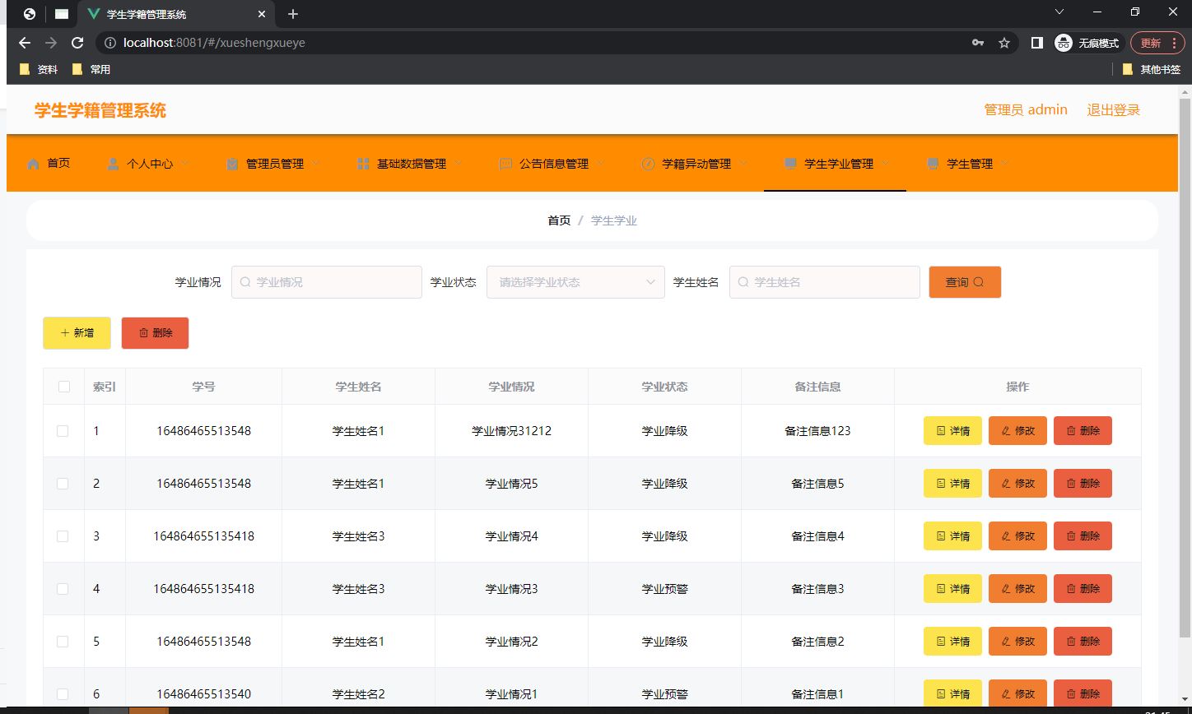Screen dimensions: 1192x714
Task: Expand the 个人中心 menu arrow
Action: (x=184, y=163)
